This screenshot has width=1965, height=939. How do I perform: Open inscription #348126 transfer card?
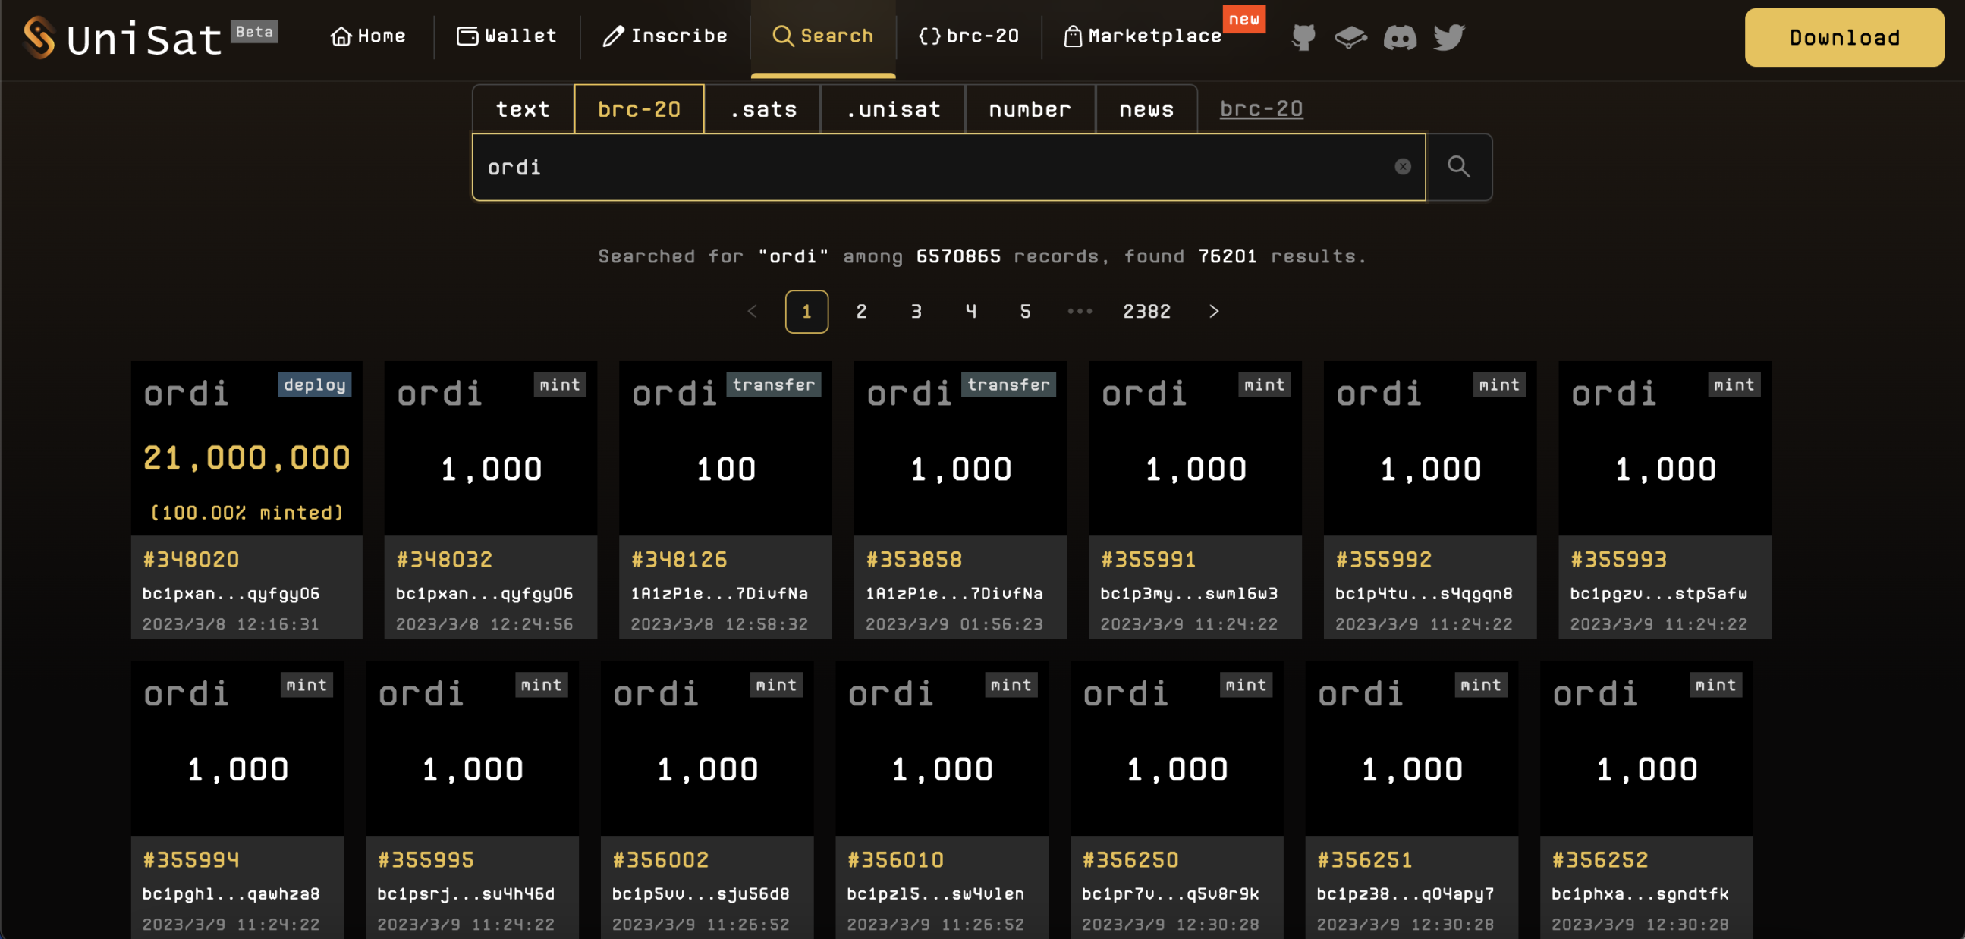pos(725,500)
